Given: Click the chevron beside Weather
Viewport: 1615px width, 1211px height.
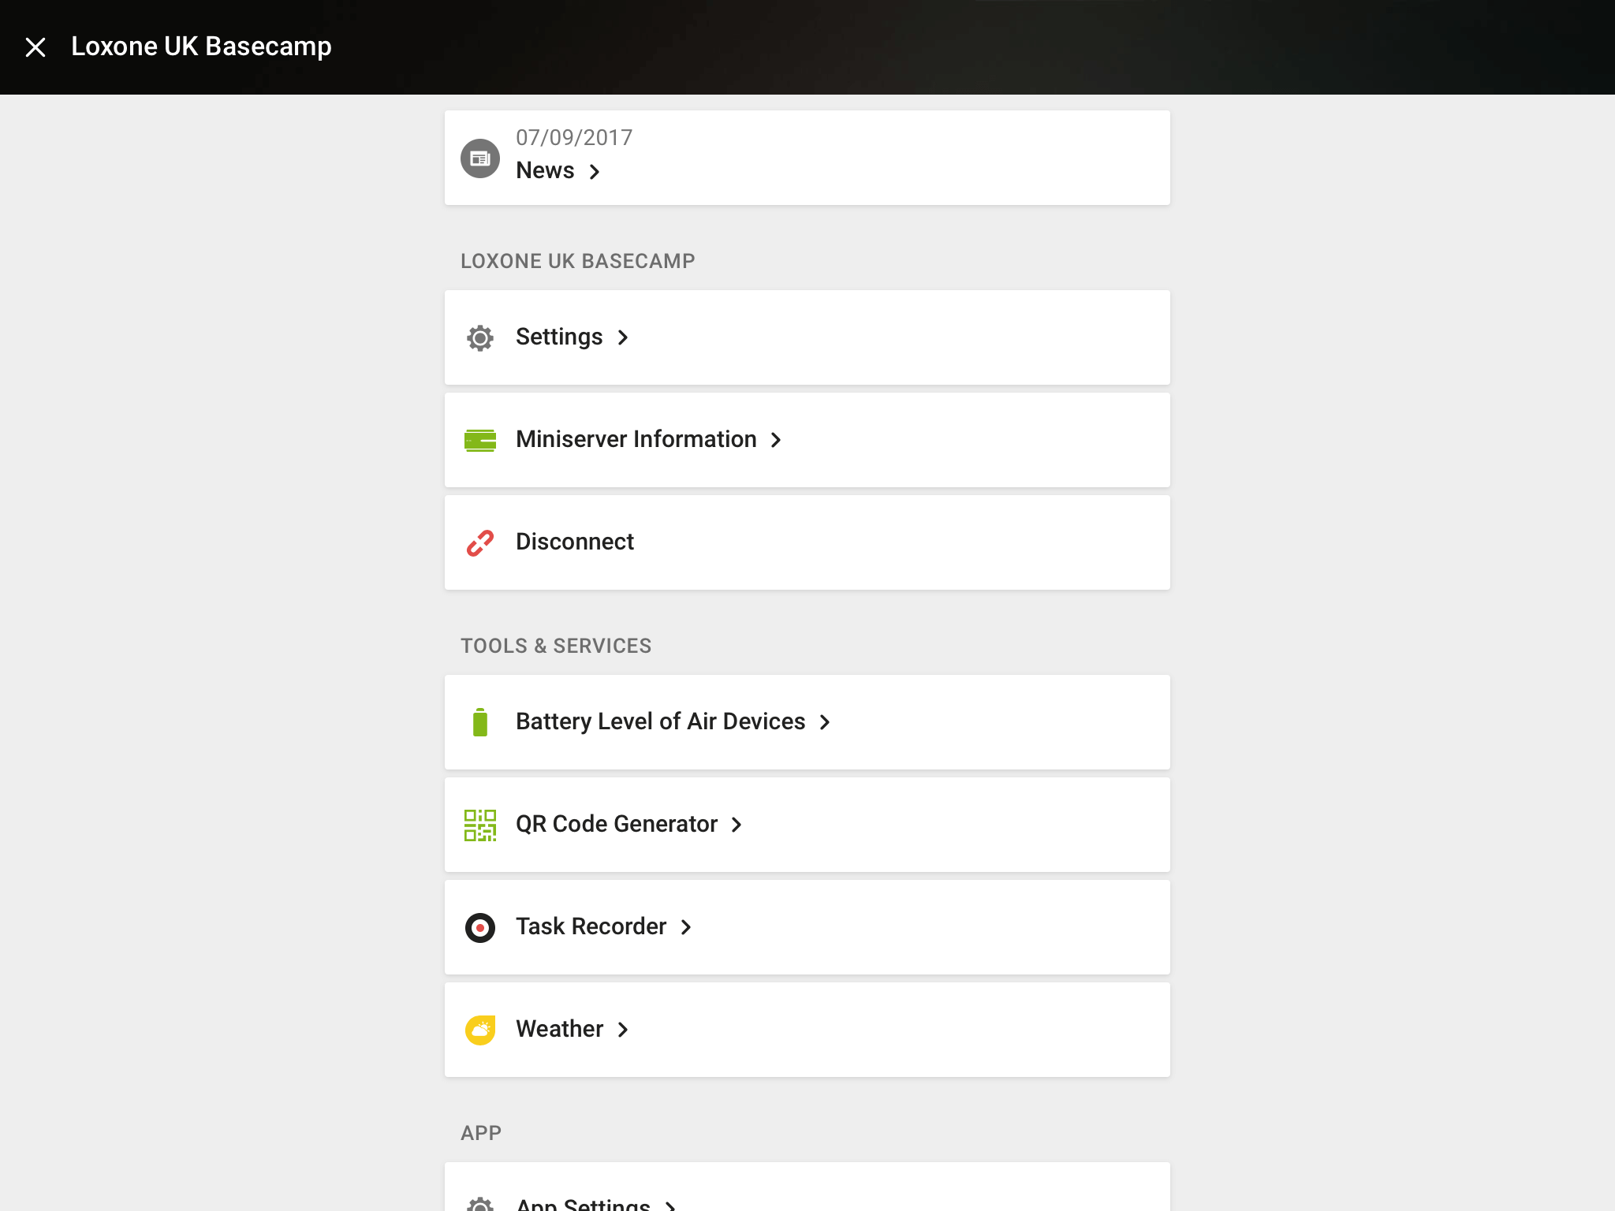Looking at the screenshot, I should 623,1030.
